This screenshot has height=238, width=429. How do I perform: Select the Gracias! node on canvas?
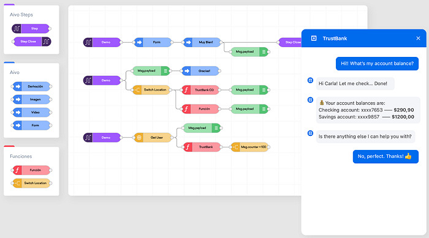[x=200, y=71]
